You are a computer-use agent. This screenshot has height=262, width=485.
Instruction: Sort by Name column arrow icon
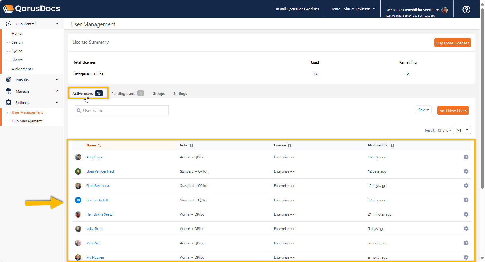[x=99, y=146]
